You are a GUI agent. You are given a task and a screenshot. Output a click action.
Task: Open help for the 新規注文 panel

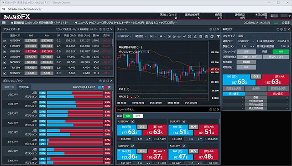click(x=278, y=30)
